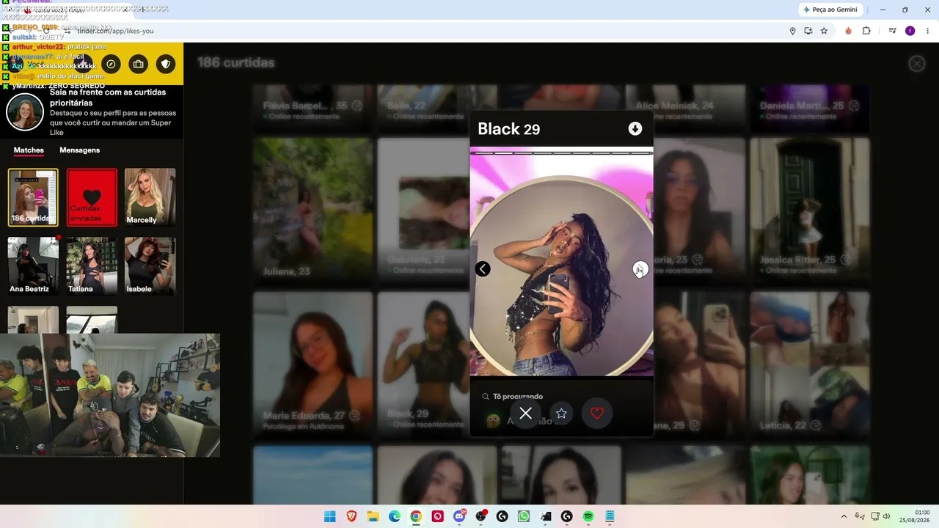Open the Curtidas enviadas tile
This screenshot has height=528, width=939.
[92, 197]
